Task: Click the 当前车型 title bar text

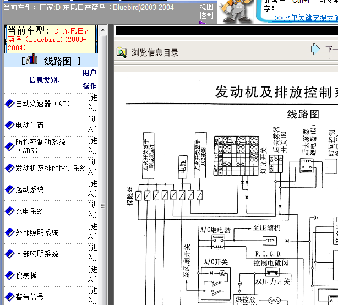Action: pos(89,8)
